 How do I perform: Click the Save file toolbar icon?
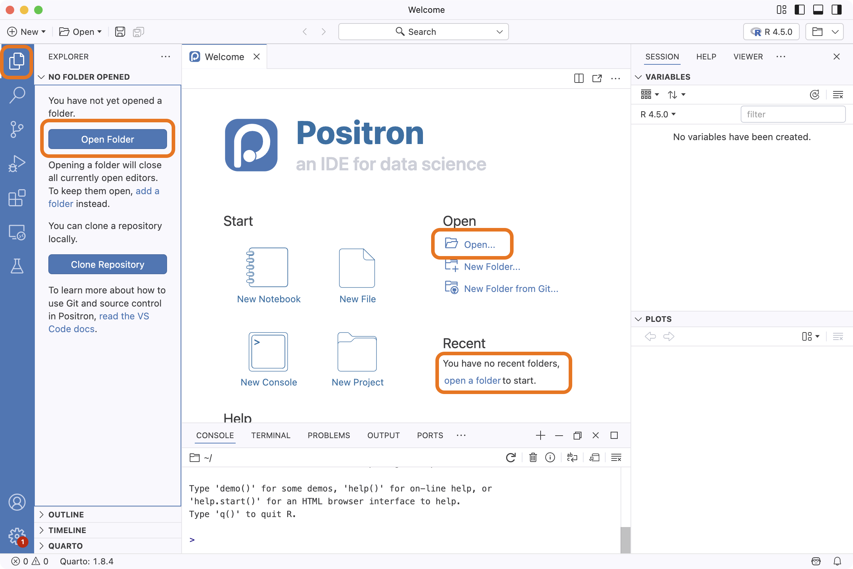click(x=120, y=32)
